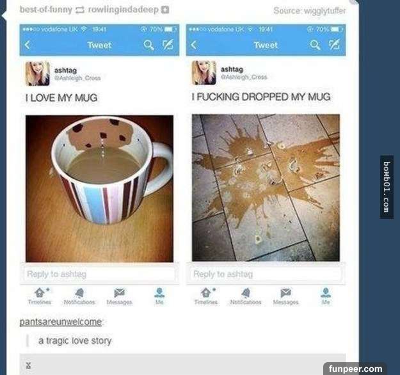Open spilled coffee floor photo
400x375 pixels.
[x=266, y=187]
